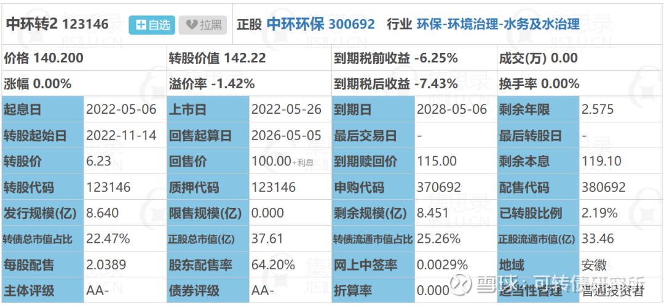Select 剩余年限 value 2.575
This screenshot has height=305, width=664.
click(598, 109)
